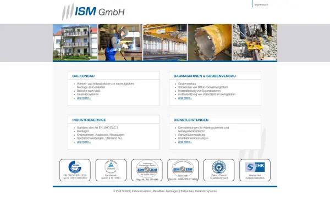The image size is (330, 206).
Task: Click 'und mehr...' under Dienstleistungen
Action: click(185, 142)
